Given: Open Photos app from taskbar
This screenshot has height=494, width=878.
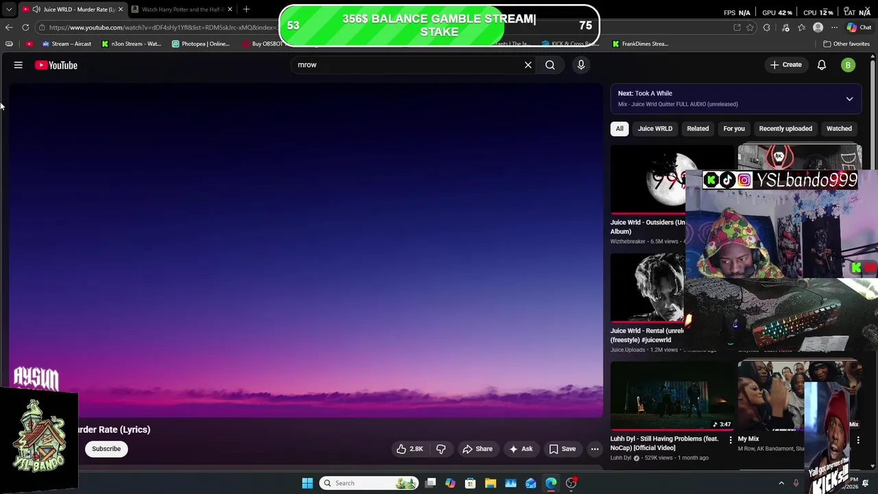Looking at the screenshot, I should pyautogui.click(x=511, y=483).
